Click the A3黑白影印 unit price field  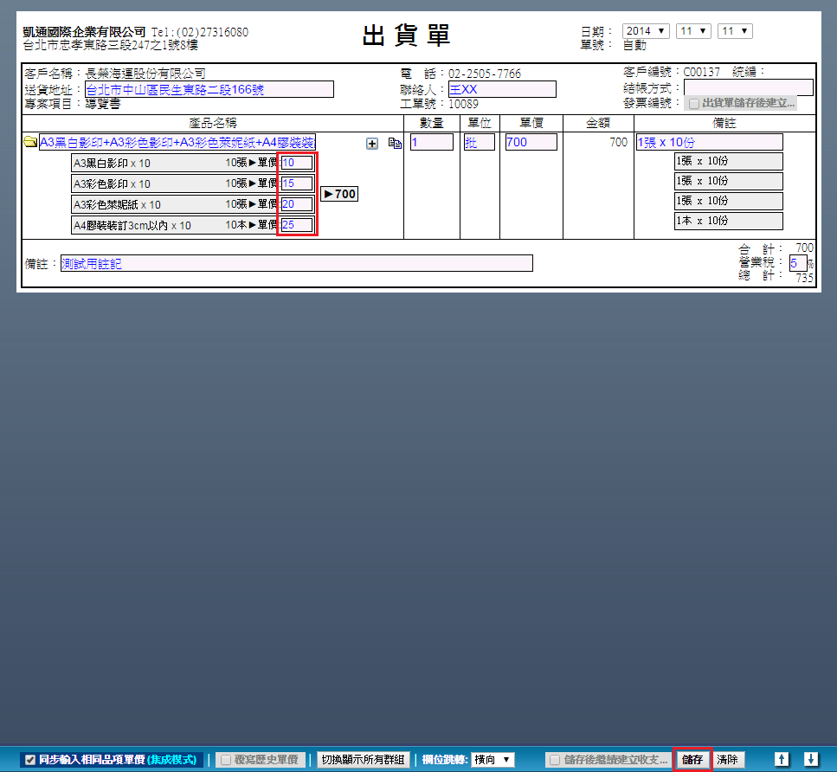click(297, 163)
